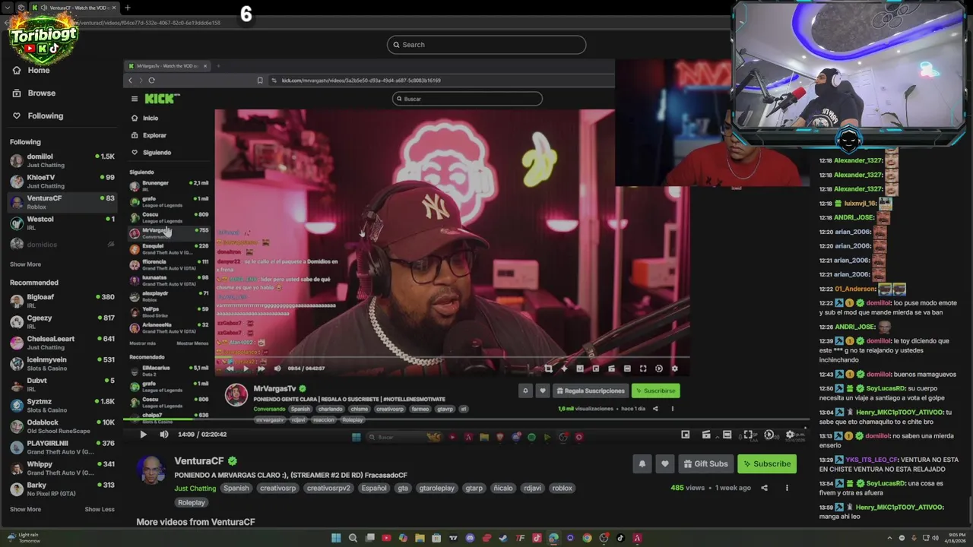
Task: Follow VenturaCF with the heart button
Action: point(665,463)
